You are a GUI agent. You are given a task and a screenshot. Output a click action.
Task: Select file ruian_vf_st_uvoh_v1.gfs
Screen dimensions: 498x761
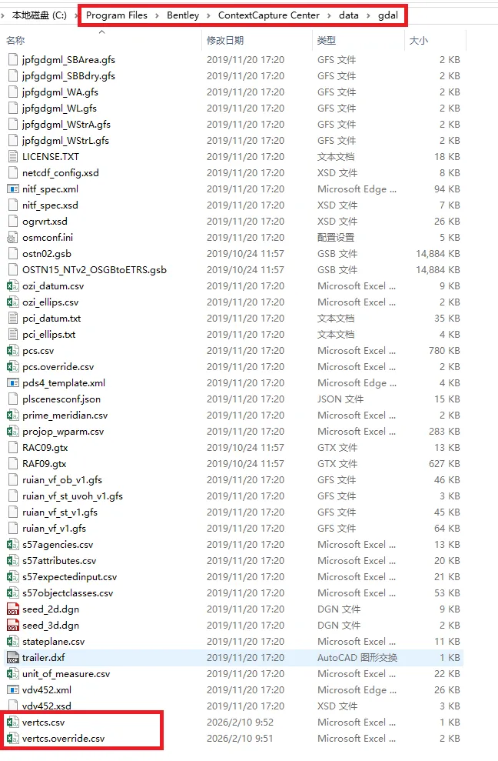[x=72, y=496]
